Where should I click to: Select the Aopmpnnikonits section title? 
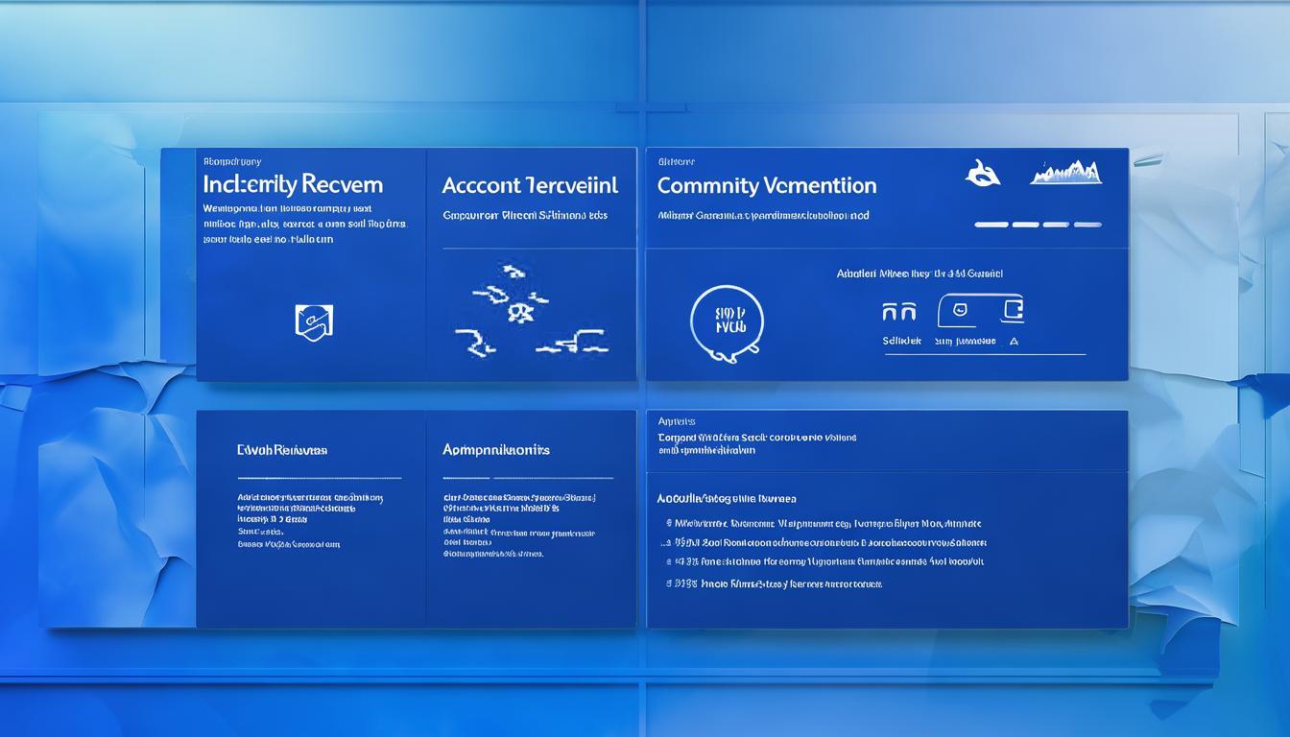click(495, 449)
